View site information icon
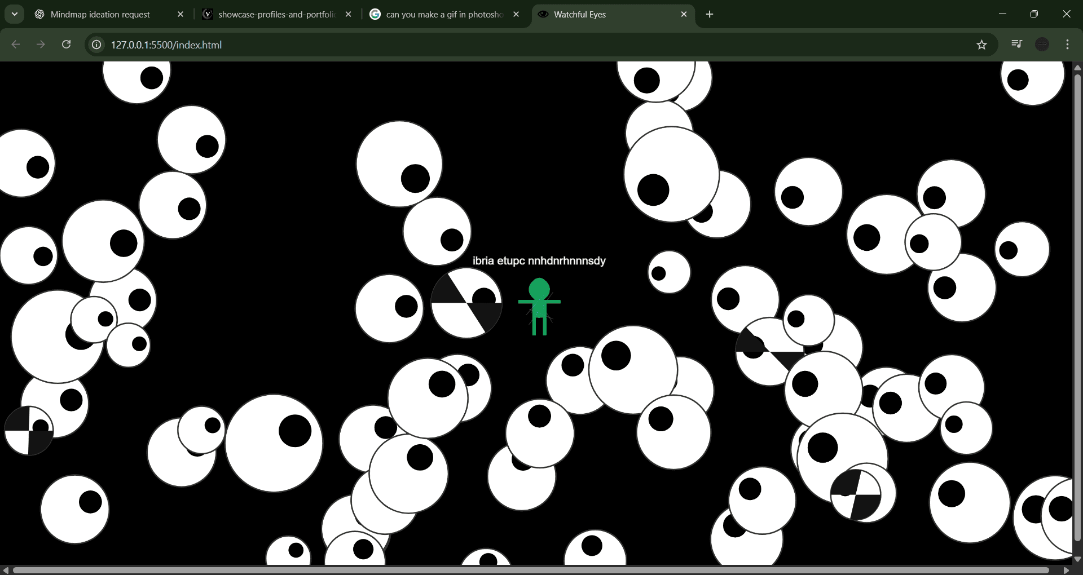The height and width of the screenshot is (575, 1083). tap(97, 45)
